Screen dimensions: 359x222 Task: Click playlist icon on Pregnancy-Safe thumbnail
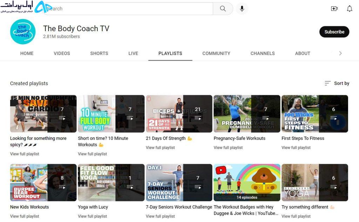point(266,118)
